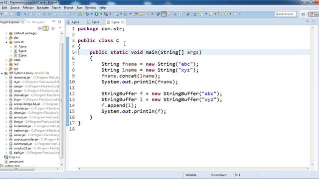Select resources.jar in the tree
319x179 pixels.
pyautogui.click(x=22, y=78)
